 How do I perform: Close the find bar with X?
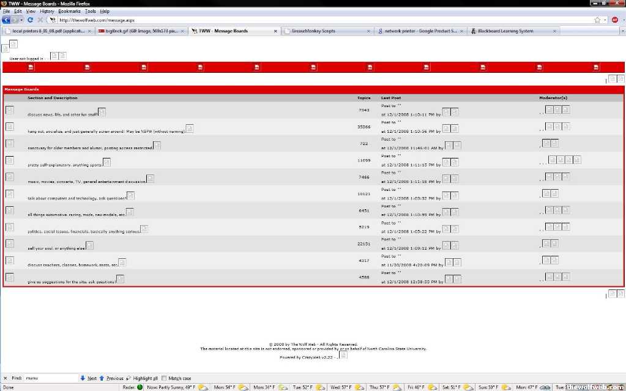[5, 378]
